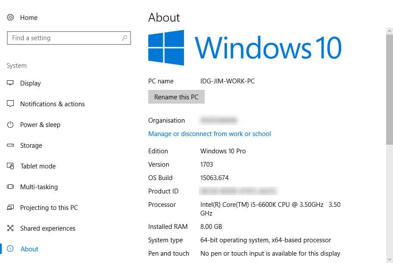Select the Power & sleep icon
The width and height of the screenshot is (393, 263).
[10, 125]
